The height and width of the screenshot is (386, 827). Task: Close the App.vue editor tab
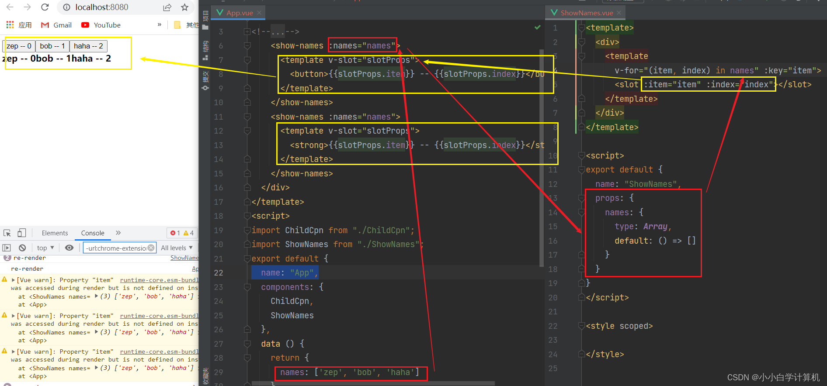[x=259, y=13]
